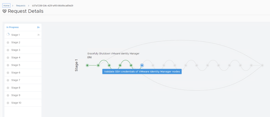Click the Stage 6 gray status dot
Viewport: 270px width, 117px height.
(8, 73)
